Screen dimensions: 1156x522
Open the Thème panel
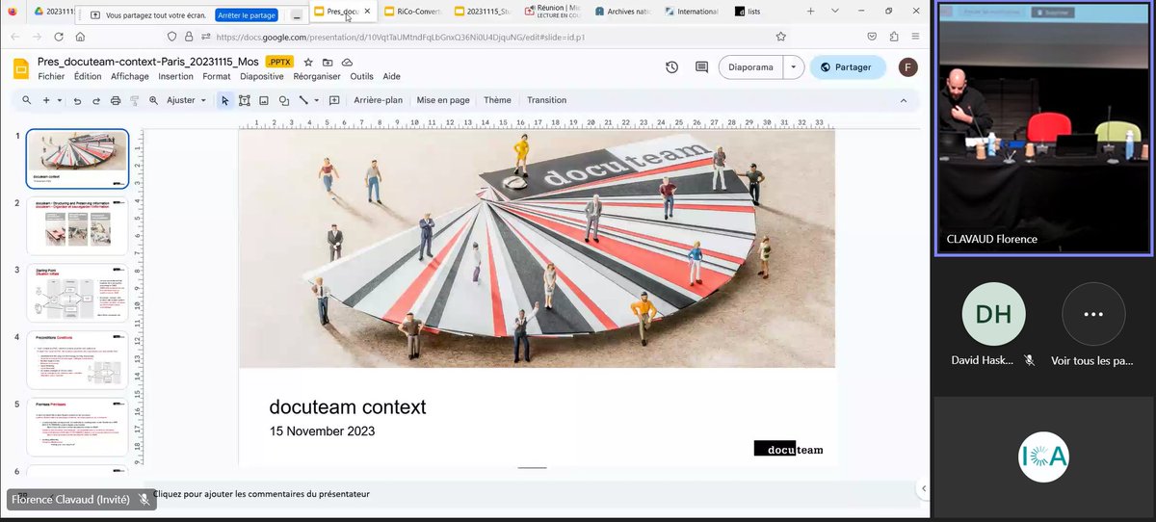(x=497, y=100)
